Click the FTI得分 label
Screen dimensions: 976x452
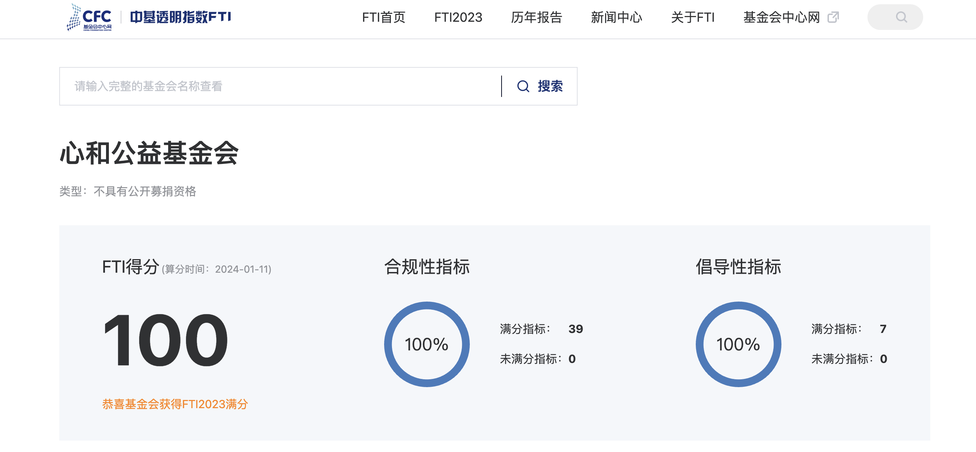pyautogui.click(x=130, y=267)
